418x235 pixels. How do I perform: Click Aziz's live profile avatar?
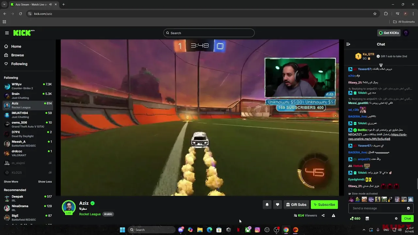click(x=69, y=207)
